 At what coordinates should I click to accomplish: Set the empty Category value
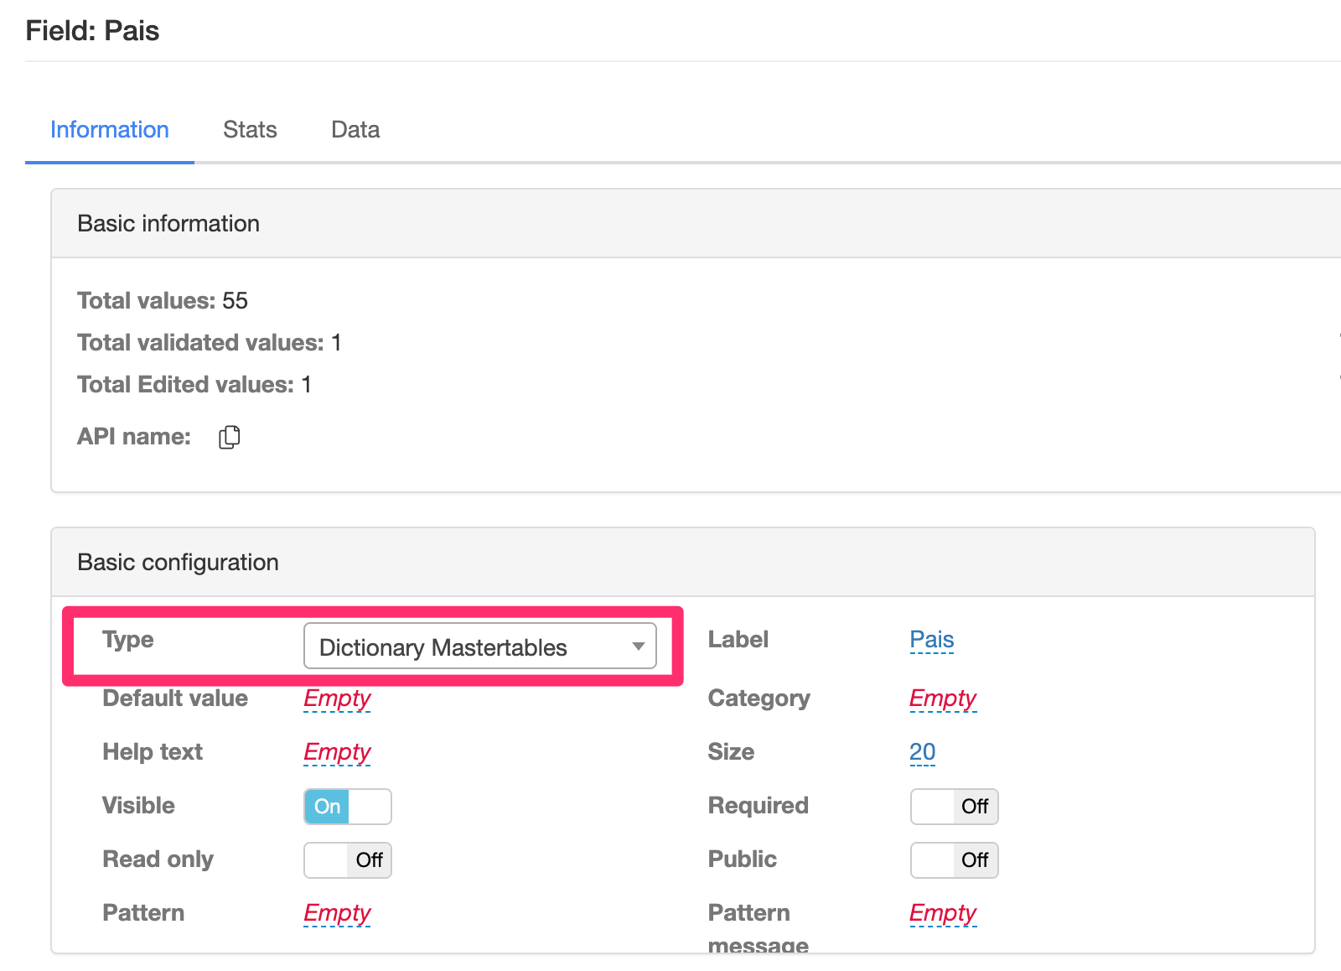click(x=943, y=698)
